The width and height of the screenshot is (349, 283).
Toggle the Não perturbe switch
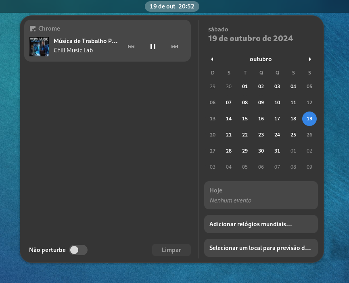(x=78, y=250)
